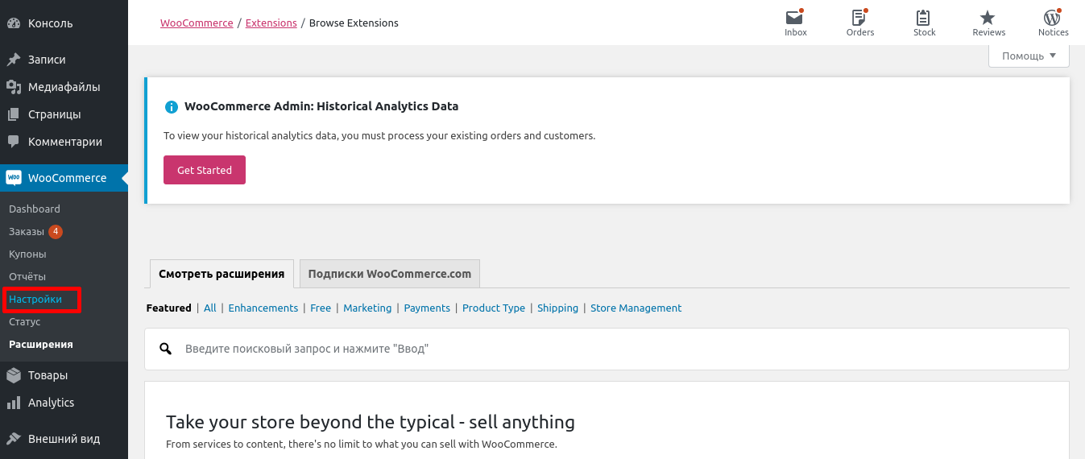This screenshot has width=1085, height=459.
Task: Open Настройки in WooCommerce submenu
Action: pyautogui.click(x=35, y=299)
